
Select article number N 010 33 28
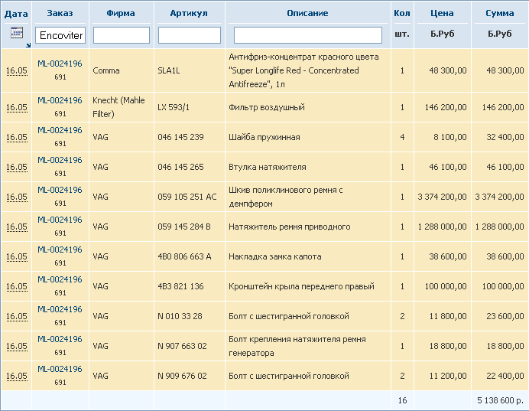(x=180, y=316)
